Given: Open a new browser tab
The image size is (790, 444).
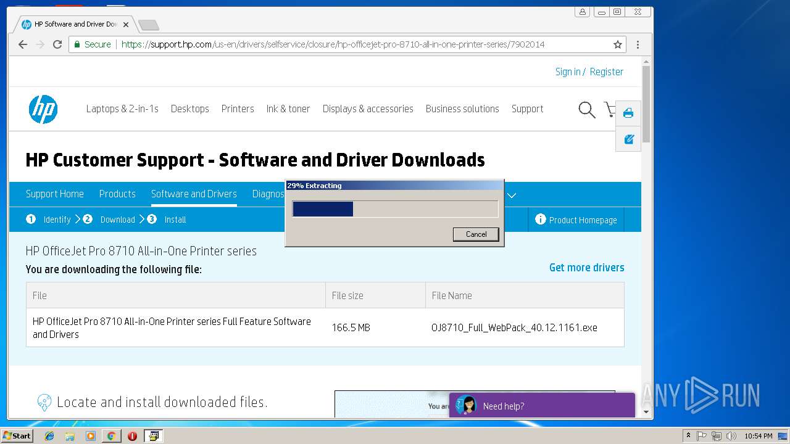Looking at the screenshot, I should tap(149, 25).
